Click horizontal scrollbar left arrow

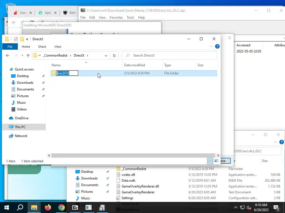click(x=49, y=155)
